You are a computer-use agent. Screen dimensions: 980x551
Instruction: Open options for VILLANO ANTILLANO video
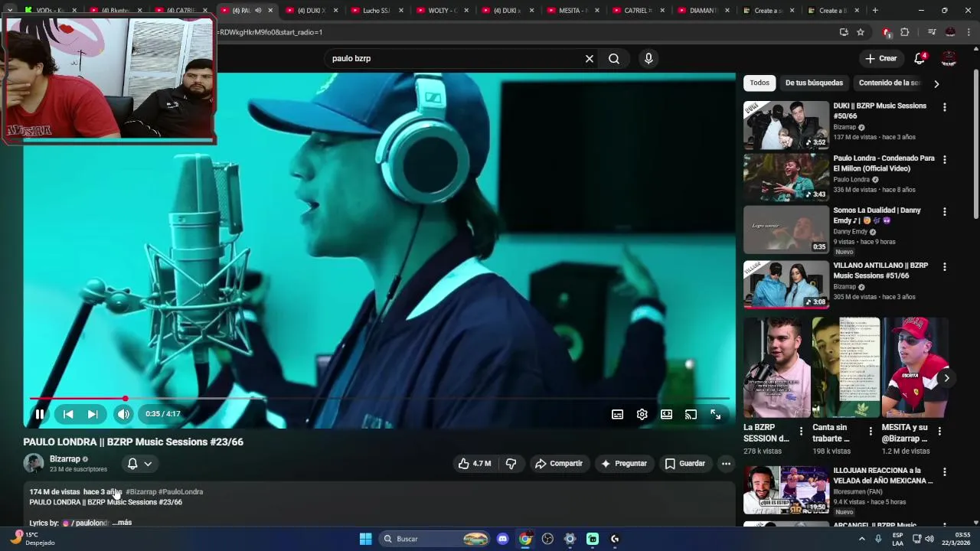click(x=945, y=267)
